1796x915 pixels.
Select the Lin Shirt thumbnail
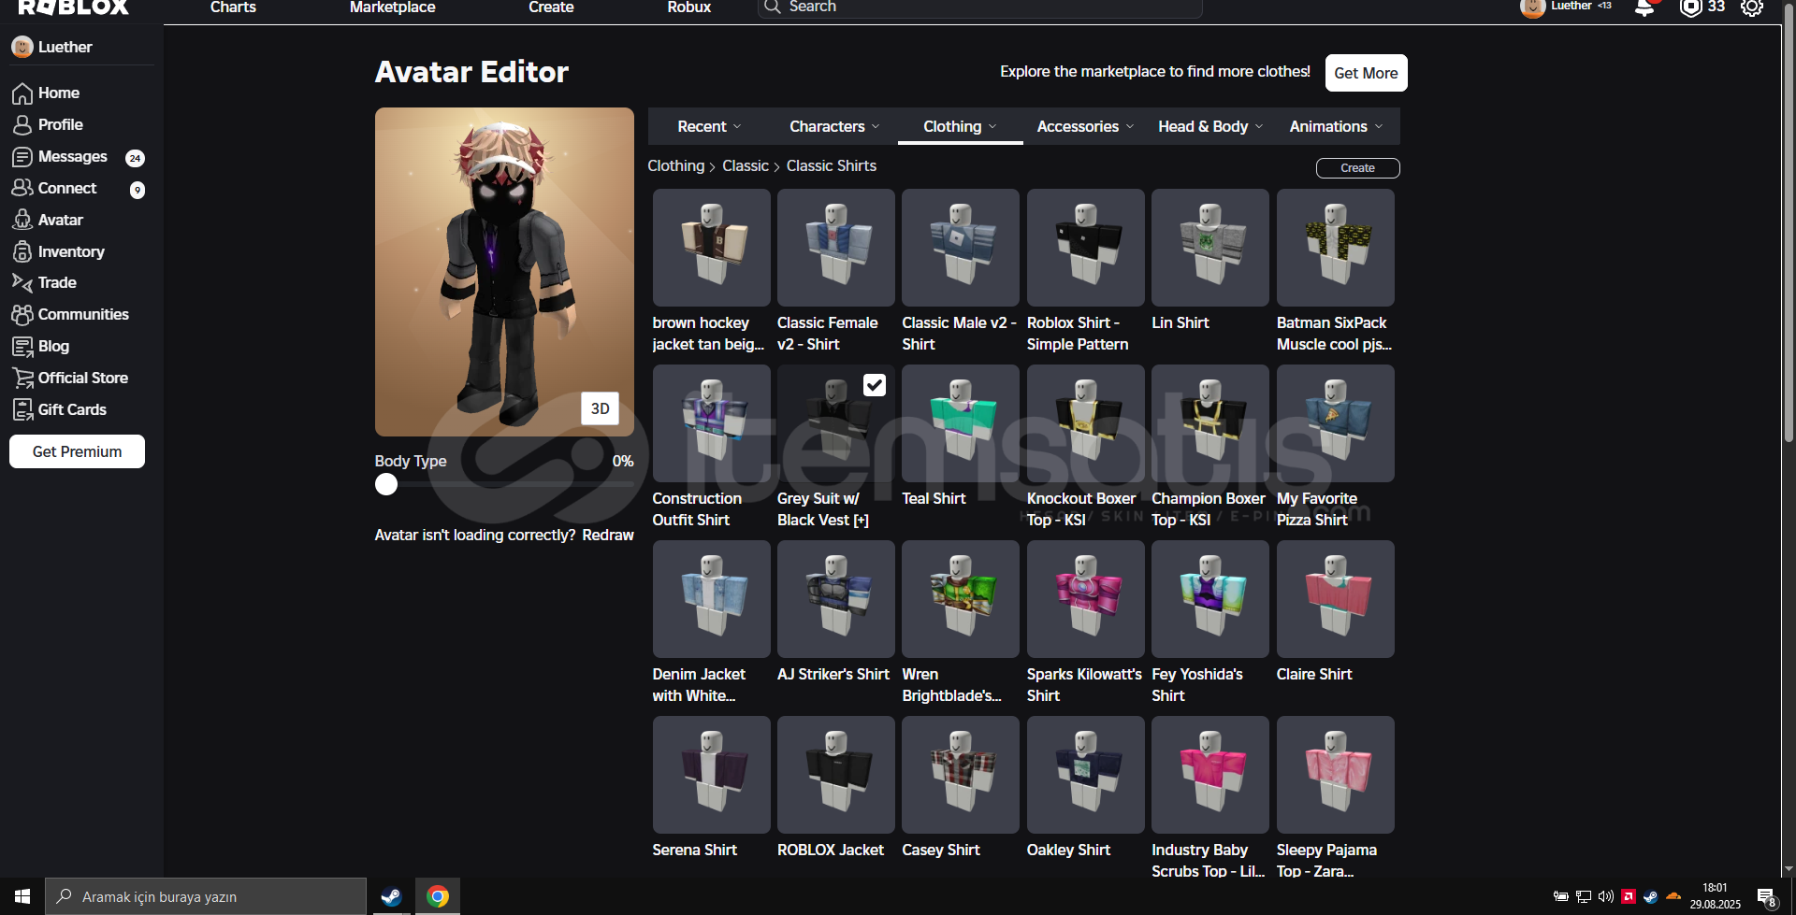[x=1210, y=248]
